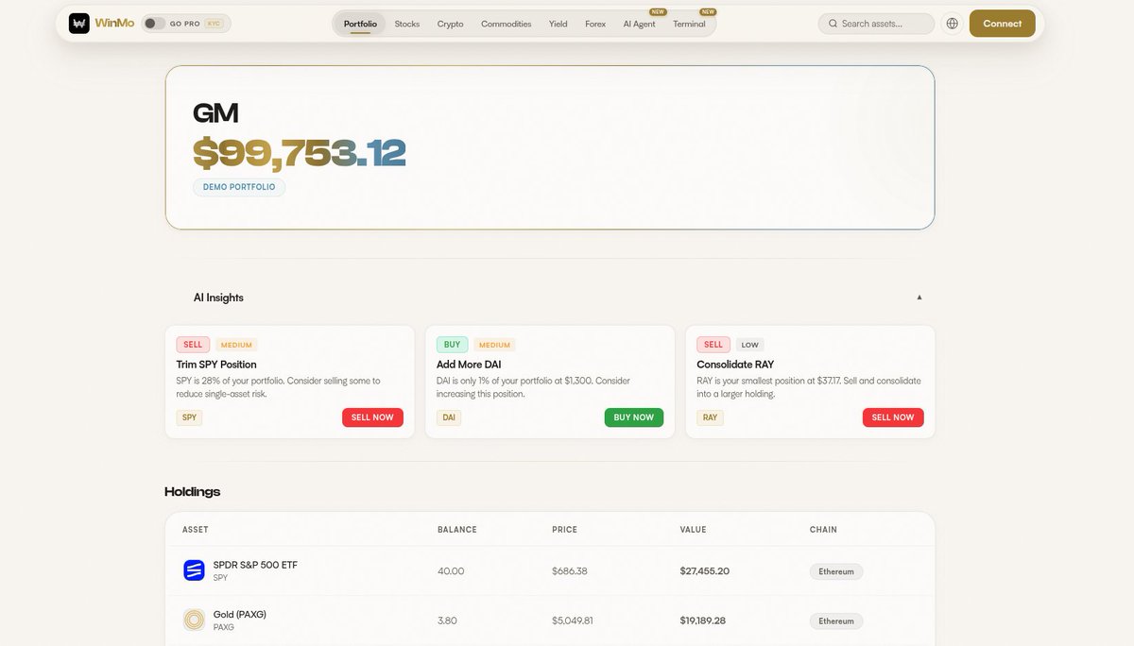The width and height of the screenshot is (1134, 646).
Task: Open the Commodities tab
Action: click(507, 24)
